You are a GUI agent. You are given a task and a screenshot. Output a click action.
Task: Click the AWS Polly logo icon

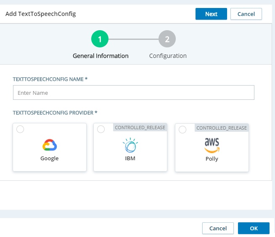212,145
